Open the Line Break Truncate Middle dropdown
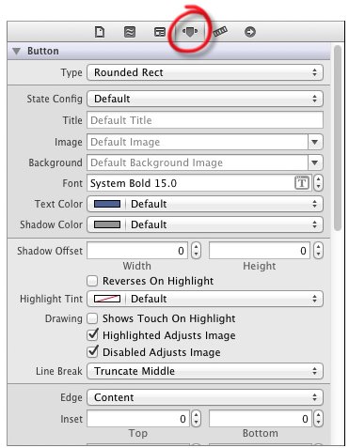This screenshot has width=349, height=448. pyautogui.click(x=205, y=371)
